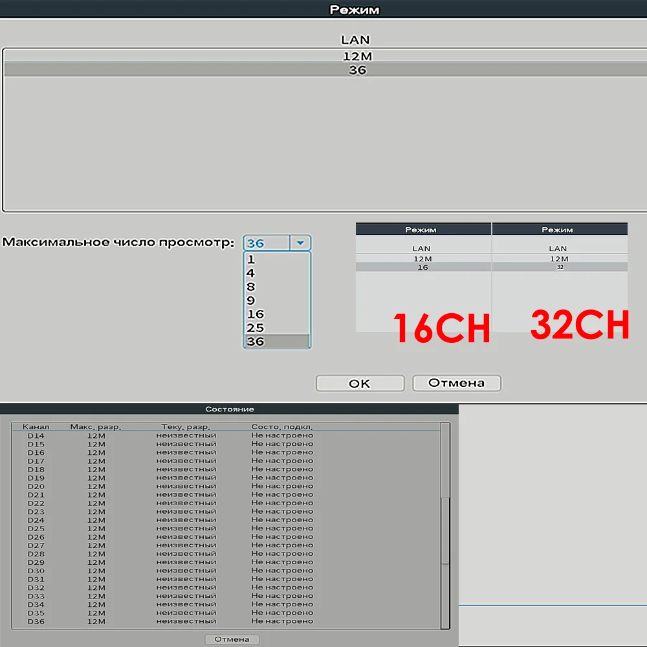Click the OK button
Screen dimensions: 647x647
coord(360,383)
